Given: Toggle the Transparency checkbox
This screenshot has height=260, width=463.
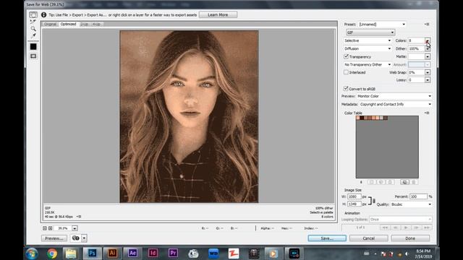Looking at the screenshot, I should coord(347,56).
